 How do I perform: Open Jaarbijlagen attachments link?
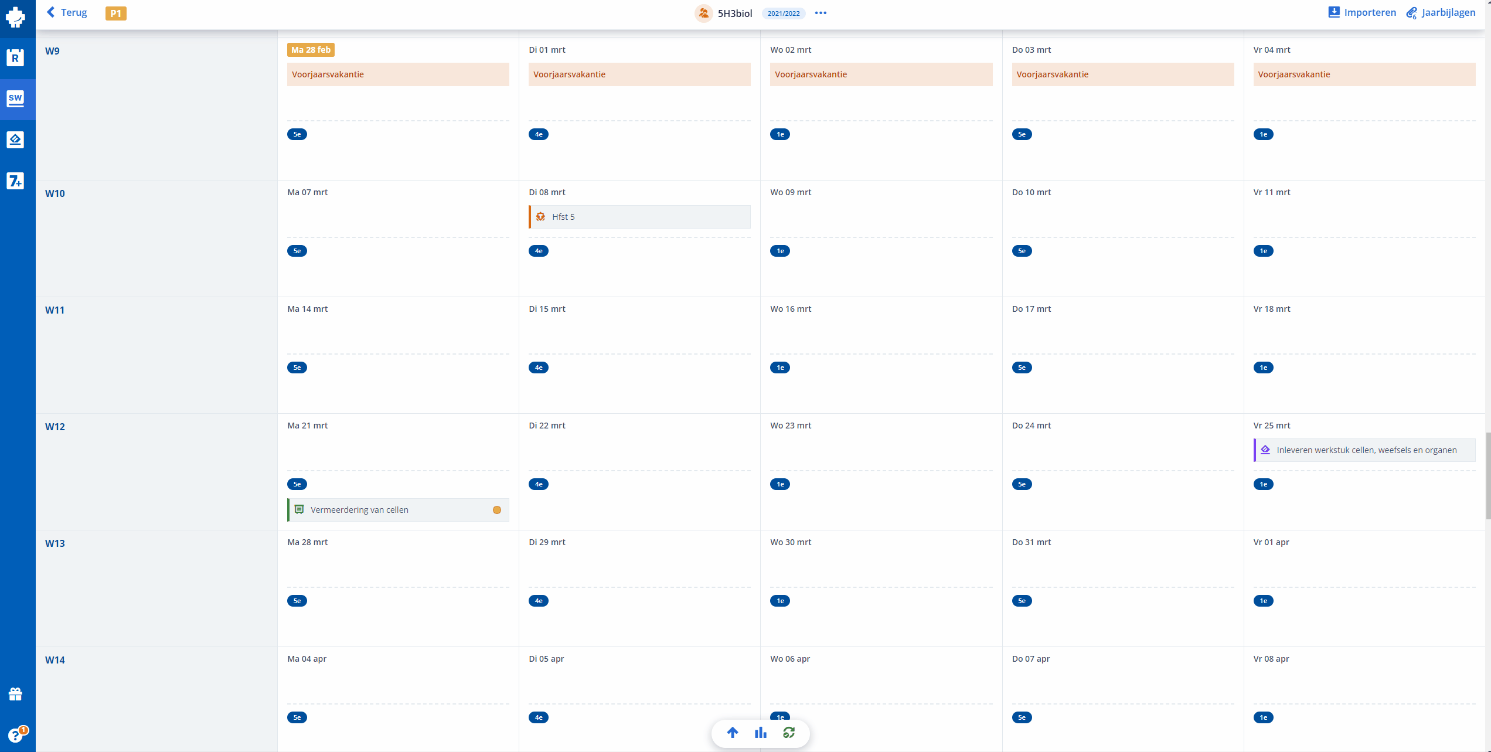point(1441,12)
